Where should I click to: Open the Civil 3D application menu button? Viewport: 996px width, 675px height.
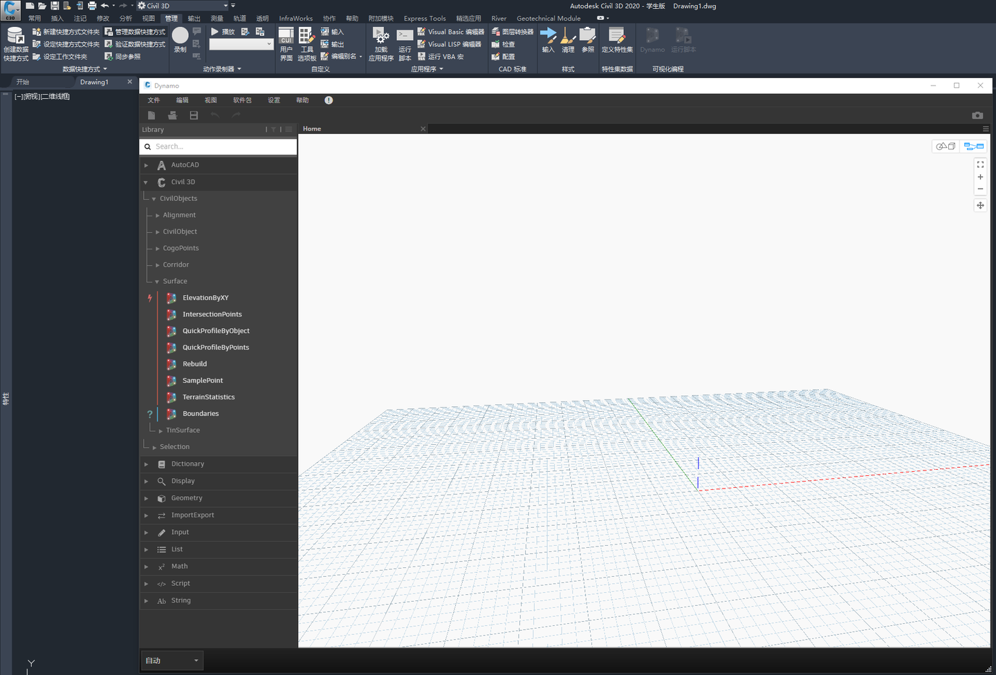[10, 10]
